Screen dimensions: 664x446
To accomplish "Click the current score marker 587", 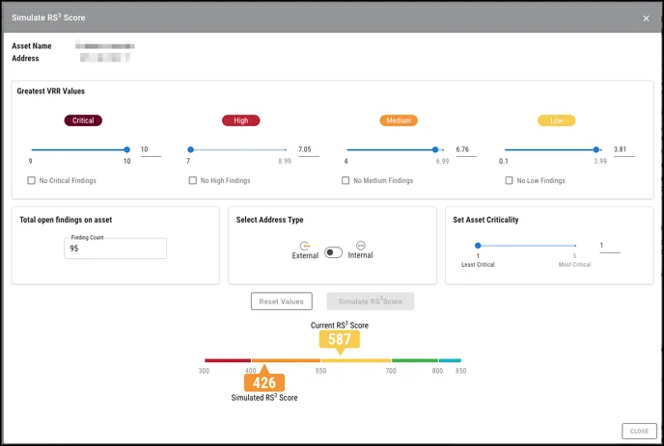I will point(340,339).
